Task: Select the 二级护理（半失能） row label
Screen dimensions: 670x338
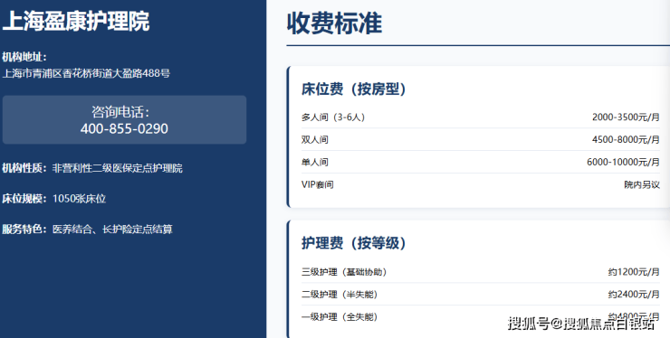Action: [x=340, y=295]
